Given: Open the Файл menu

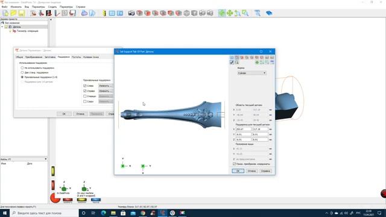Looking at the screenshot, I should [x=4, y=7].
